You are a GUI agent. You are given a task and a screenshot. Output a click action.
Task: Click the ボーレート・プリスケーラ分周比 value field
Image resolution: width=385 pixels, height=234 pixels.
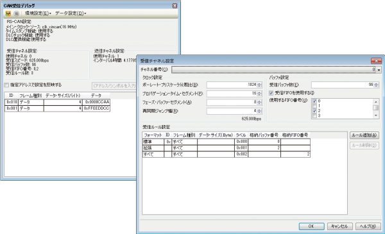(232, 85)
